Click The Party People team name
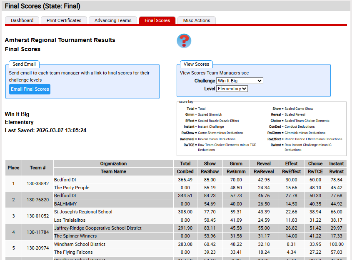352x260 pixels. (x=72, y=188)
